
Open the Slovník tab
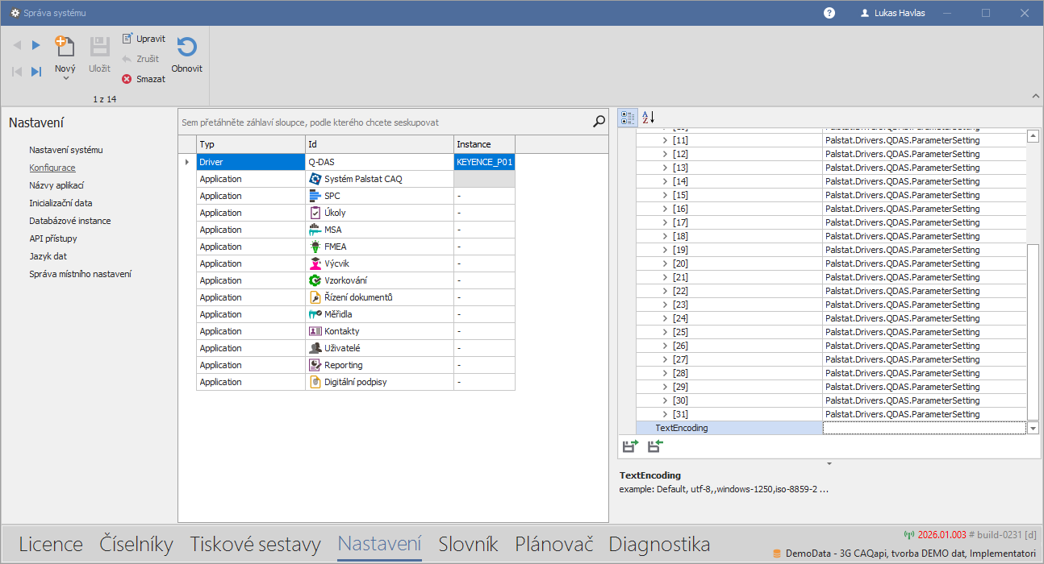468,544
